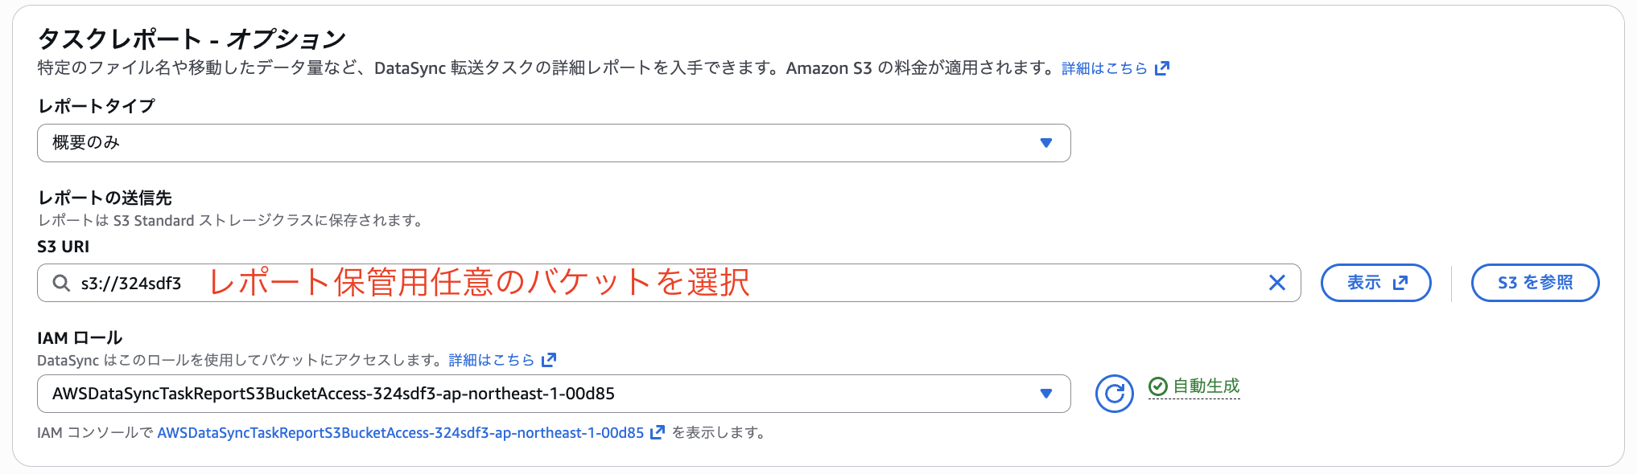Refresh the IAM role list with the circular arrow
The height and width of the screenshot is (474, 1637).
[x=1115, y=394]
